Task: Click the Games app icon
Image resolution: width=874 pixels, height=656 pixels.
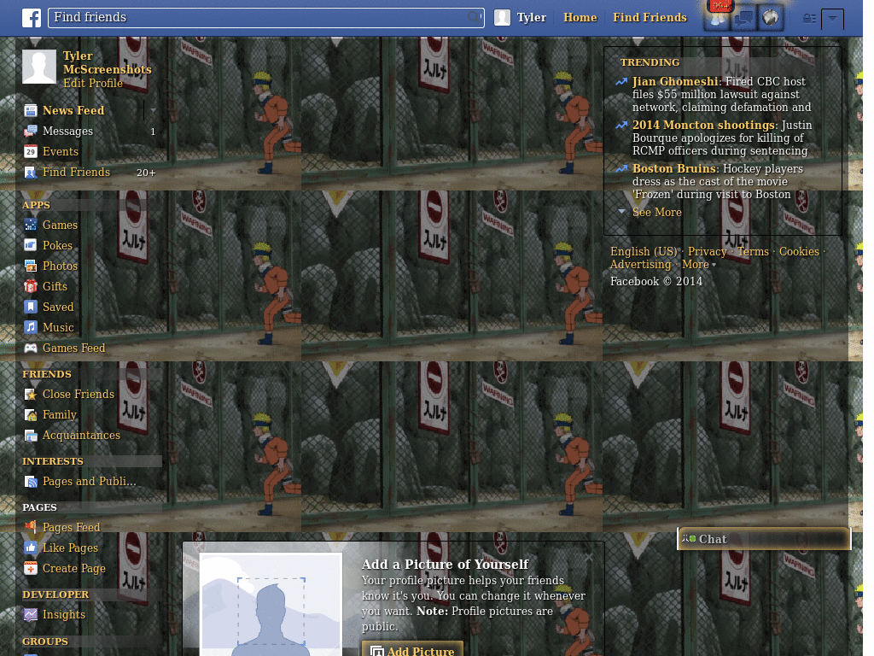Action: coord(31,225)
